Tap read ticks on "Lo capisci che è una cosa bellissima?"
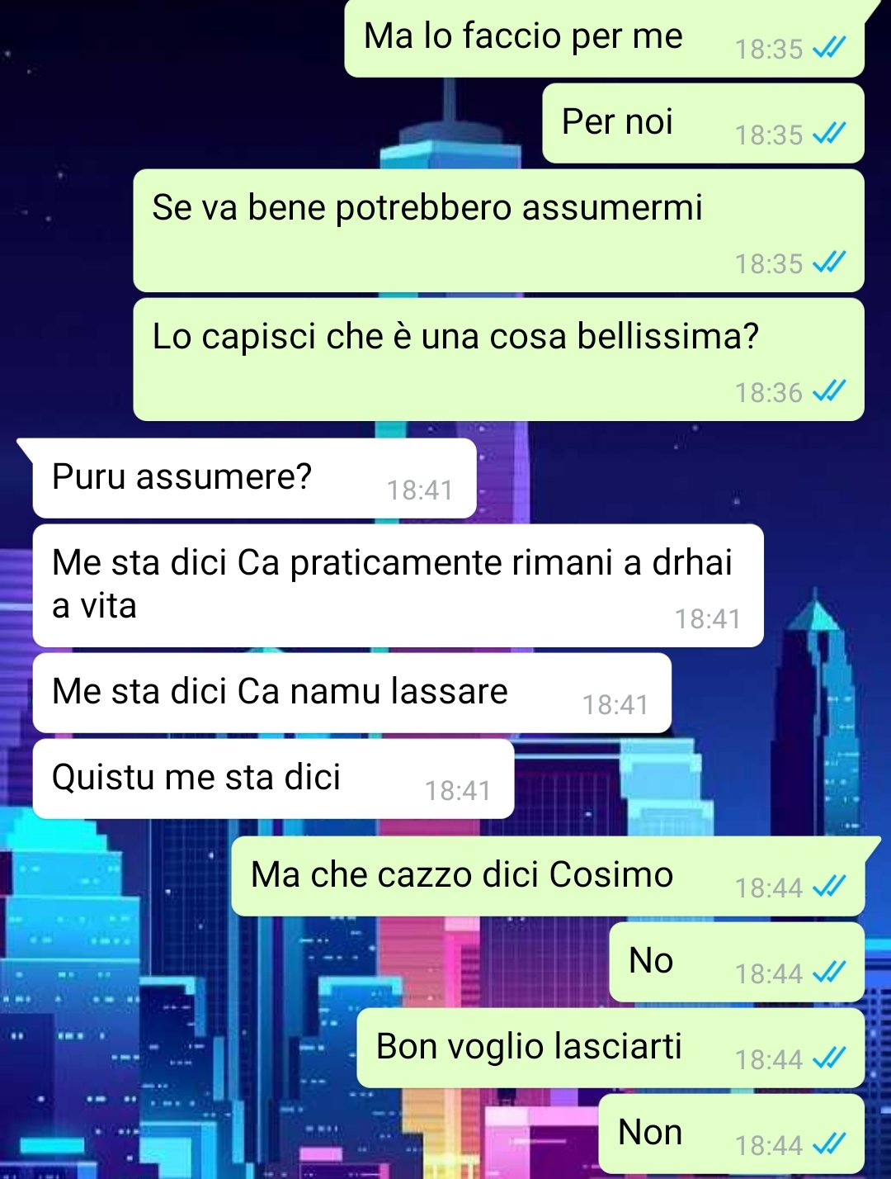Screen dimensions: 891x1179 click(x=829, y=391)
